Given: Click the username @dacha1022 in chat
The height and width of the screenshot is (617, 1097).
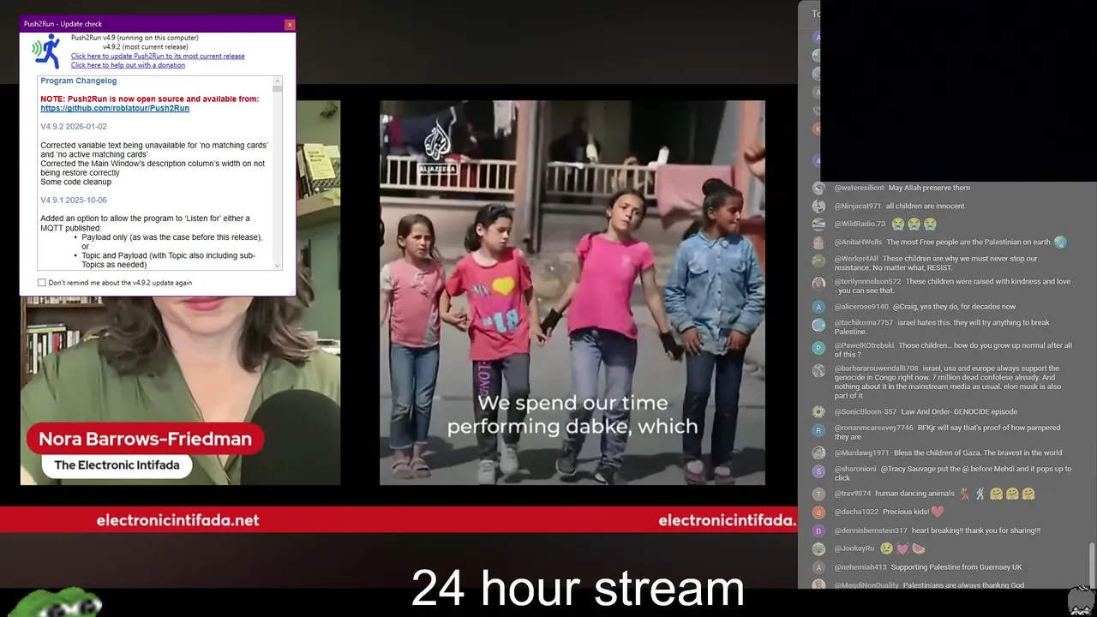Looking at the screenshot, I should click(x=855, y=512).
